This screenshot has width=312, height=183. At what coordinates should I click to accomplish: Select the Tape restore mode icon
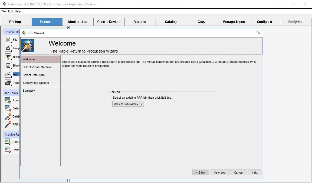click(x=8, y=83)
